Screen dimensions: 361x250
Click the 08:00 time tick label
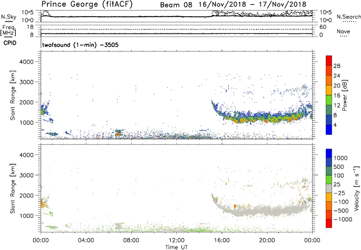(x=131, y=241)
